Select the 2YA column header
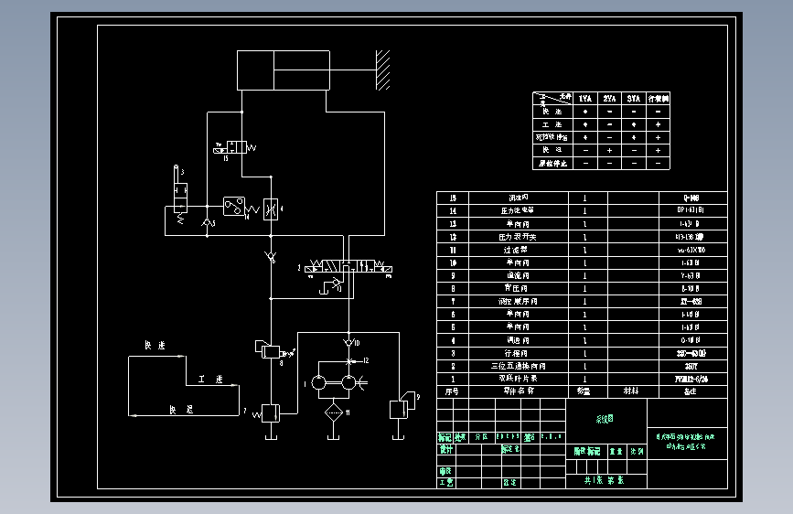The height and width of the screenshot is (514, 793). pos(609,99)
